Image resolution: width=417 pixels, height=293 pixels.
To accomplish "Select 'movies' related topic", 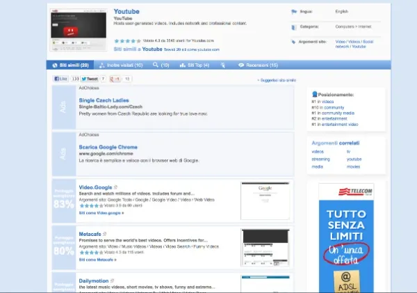I will [x=353, y=166].
